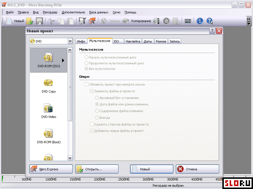The height and width of the screenshot is (189, 253).
Task: Select the DVD-ROM (Boot) project type
Action: pyautogui.click(x=48, y=136)
